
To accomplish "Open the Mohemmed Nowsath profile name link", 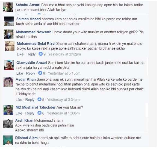I will 34,32.
